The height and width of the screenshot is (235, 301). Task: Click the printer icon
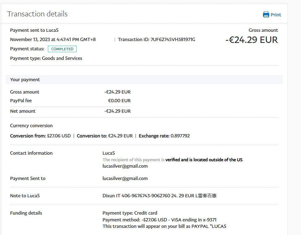(x=266, y=15)
